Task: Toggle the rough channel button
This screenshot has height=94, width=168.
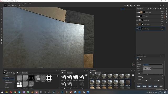Action: point(150,86)
